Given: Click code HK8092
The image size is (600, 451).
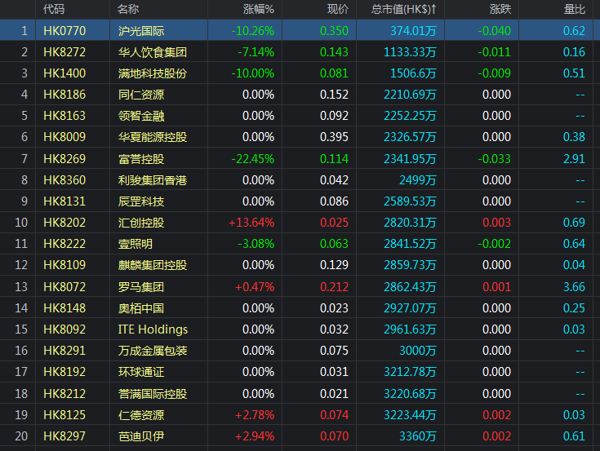Looking at the screenshot, I should pos(64,329).
